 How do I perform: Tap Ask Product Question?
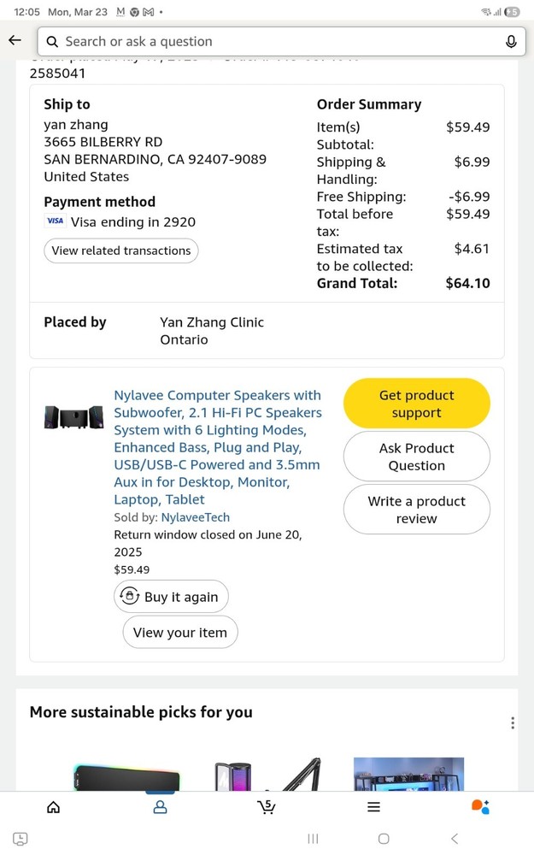(416, 457)
